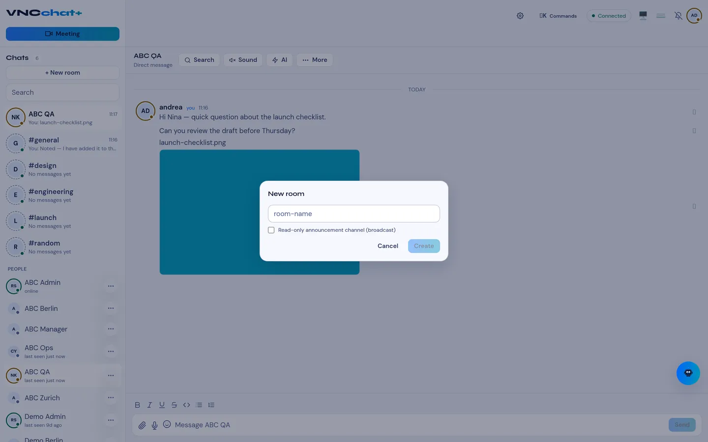The height and width of the screenshot is (442, 708).
Task: Open the options menu for ABC Zurich
Action: pos(111,398)
